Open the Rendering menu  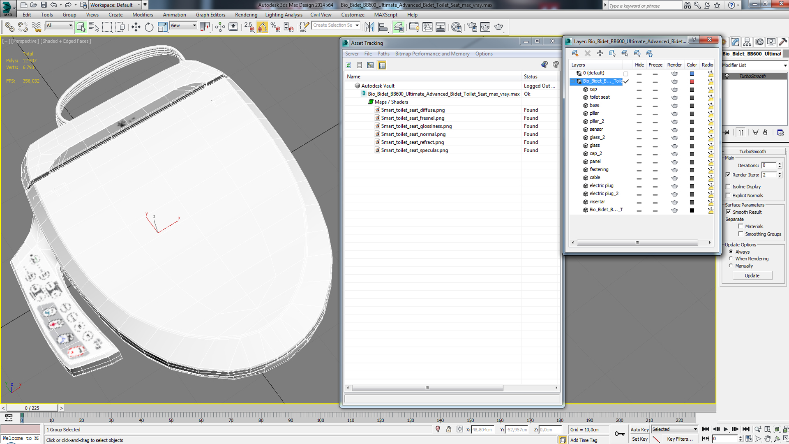click(x=246, y=15)
